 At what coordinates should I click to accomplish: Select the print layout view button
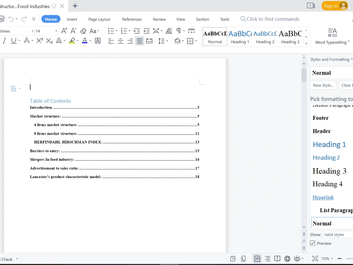[x=257, y=259]
